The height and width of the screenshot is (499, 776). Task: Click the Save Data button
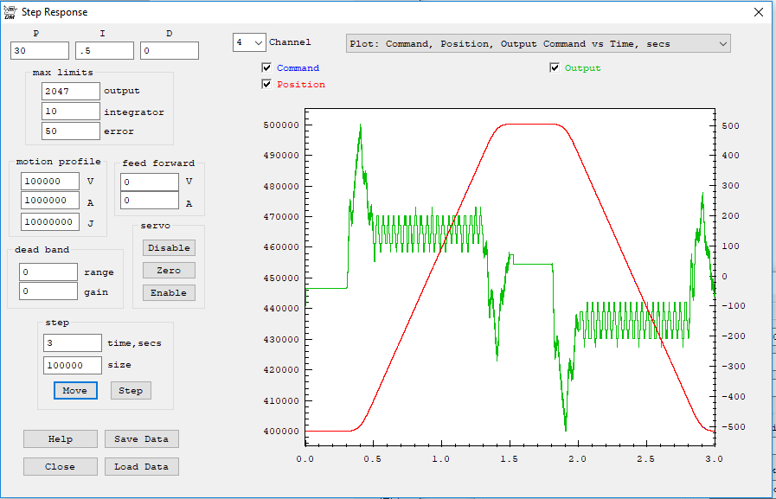coord(142,439)
